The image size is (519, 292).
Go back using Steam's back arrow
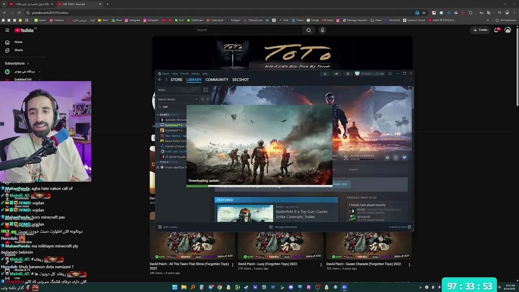pyautogui.click(x=160, y=79)
